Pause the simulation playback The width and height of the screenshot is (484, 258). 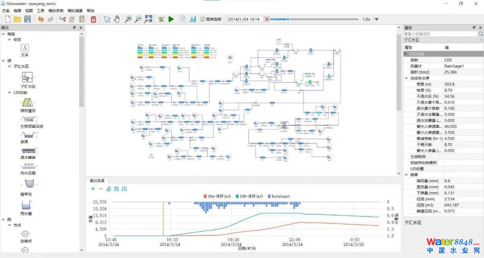click(267, 19)
